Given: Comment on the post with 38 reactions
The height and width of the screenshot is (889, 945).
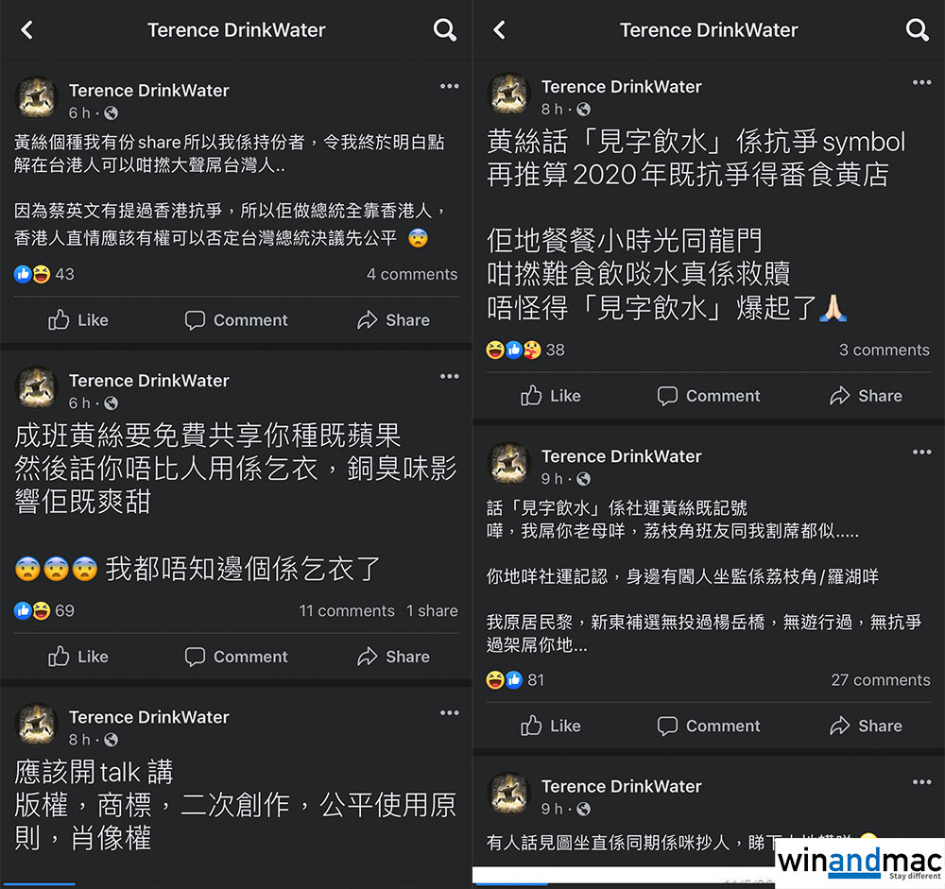Looking at the screenshot, I should [x=709, y=396].
